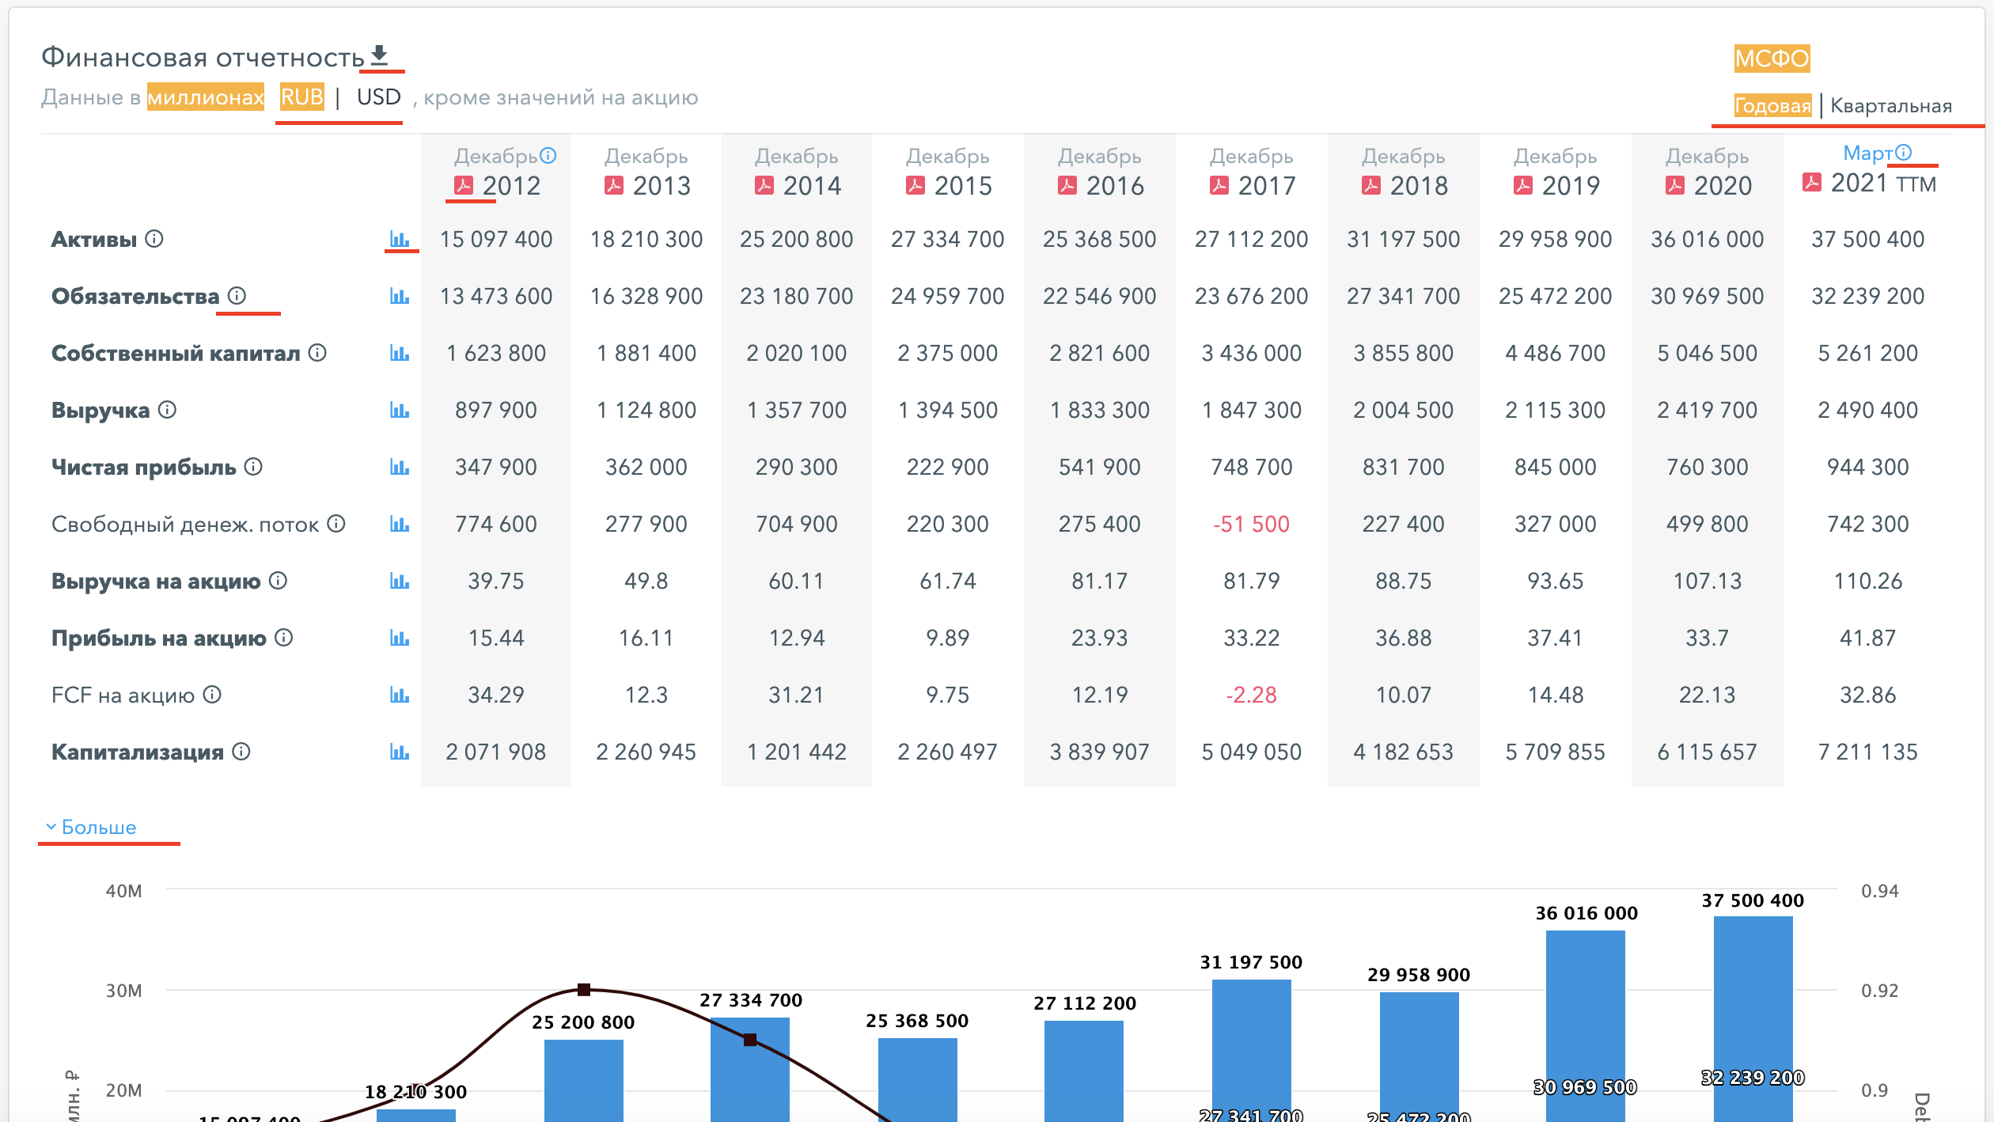Click capitalization value 7 211 135
Viewport: 1994px width, 1122px height.
[x=1867, y=752]
